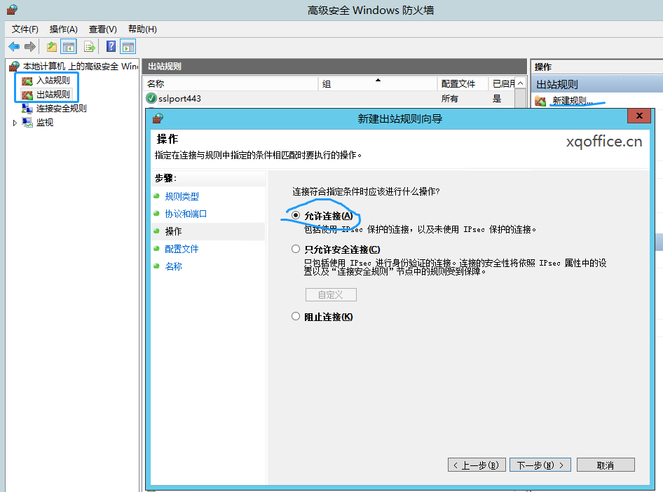Click the rules list scroll up arrow
Image resolution: width=663 pixels, height=492 pixels.
521,83
